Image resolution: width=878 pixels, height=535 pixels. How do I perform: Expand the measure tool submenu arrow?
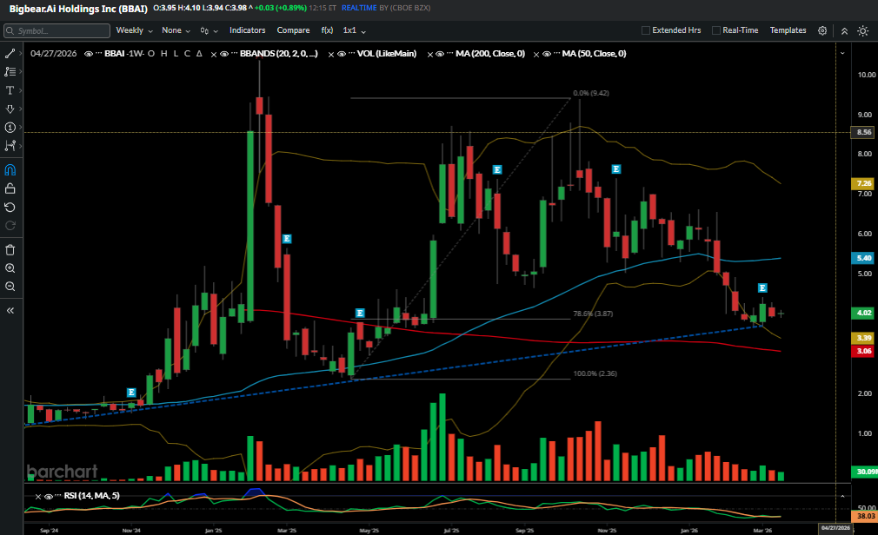click(21, 146)
